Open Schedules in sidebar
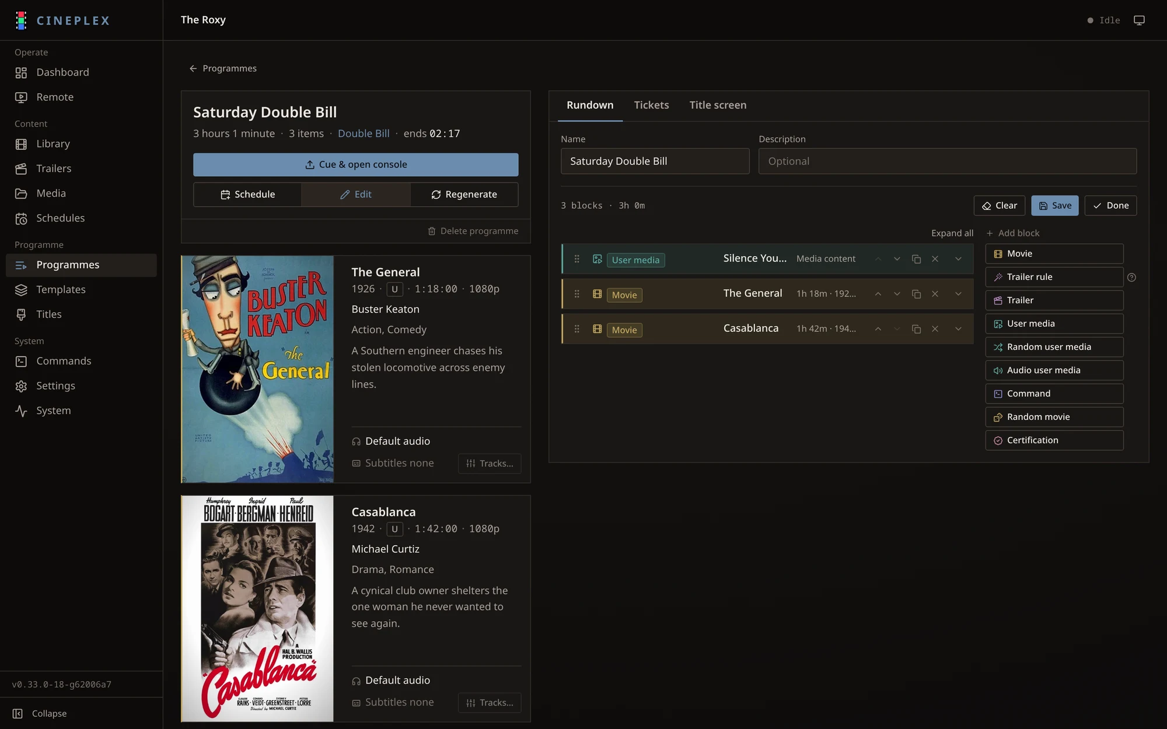Screen dimensions: 1167x729 (81, 218)
